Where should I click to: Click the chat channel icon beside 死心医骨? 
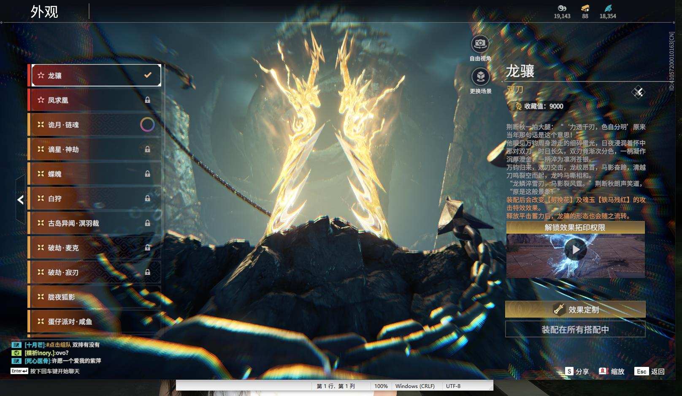(x=16, y=361)
